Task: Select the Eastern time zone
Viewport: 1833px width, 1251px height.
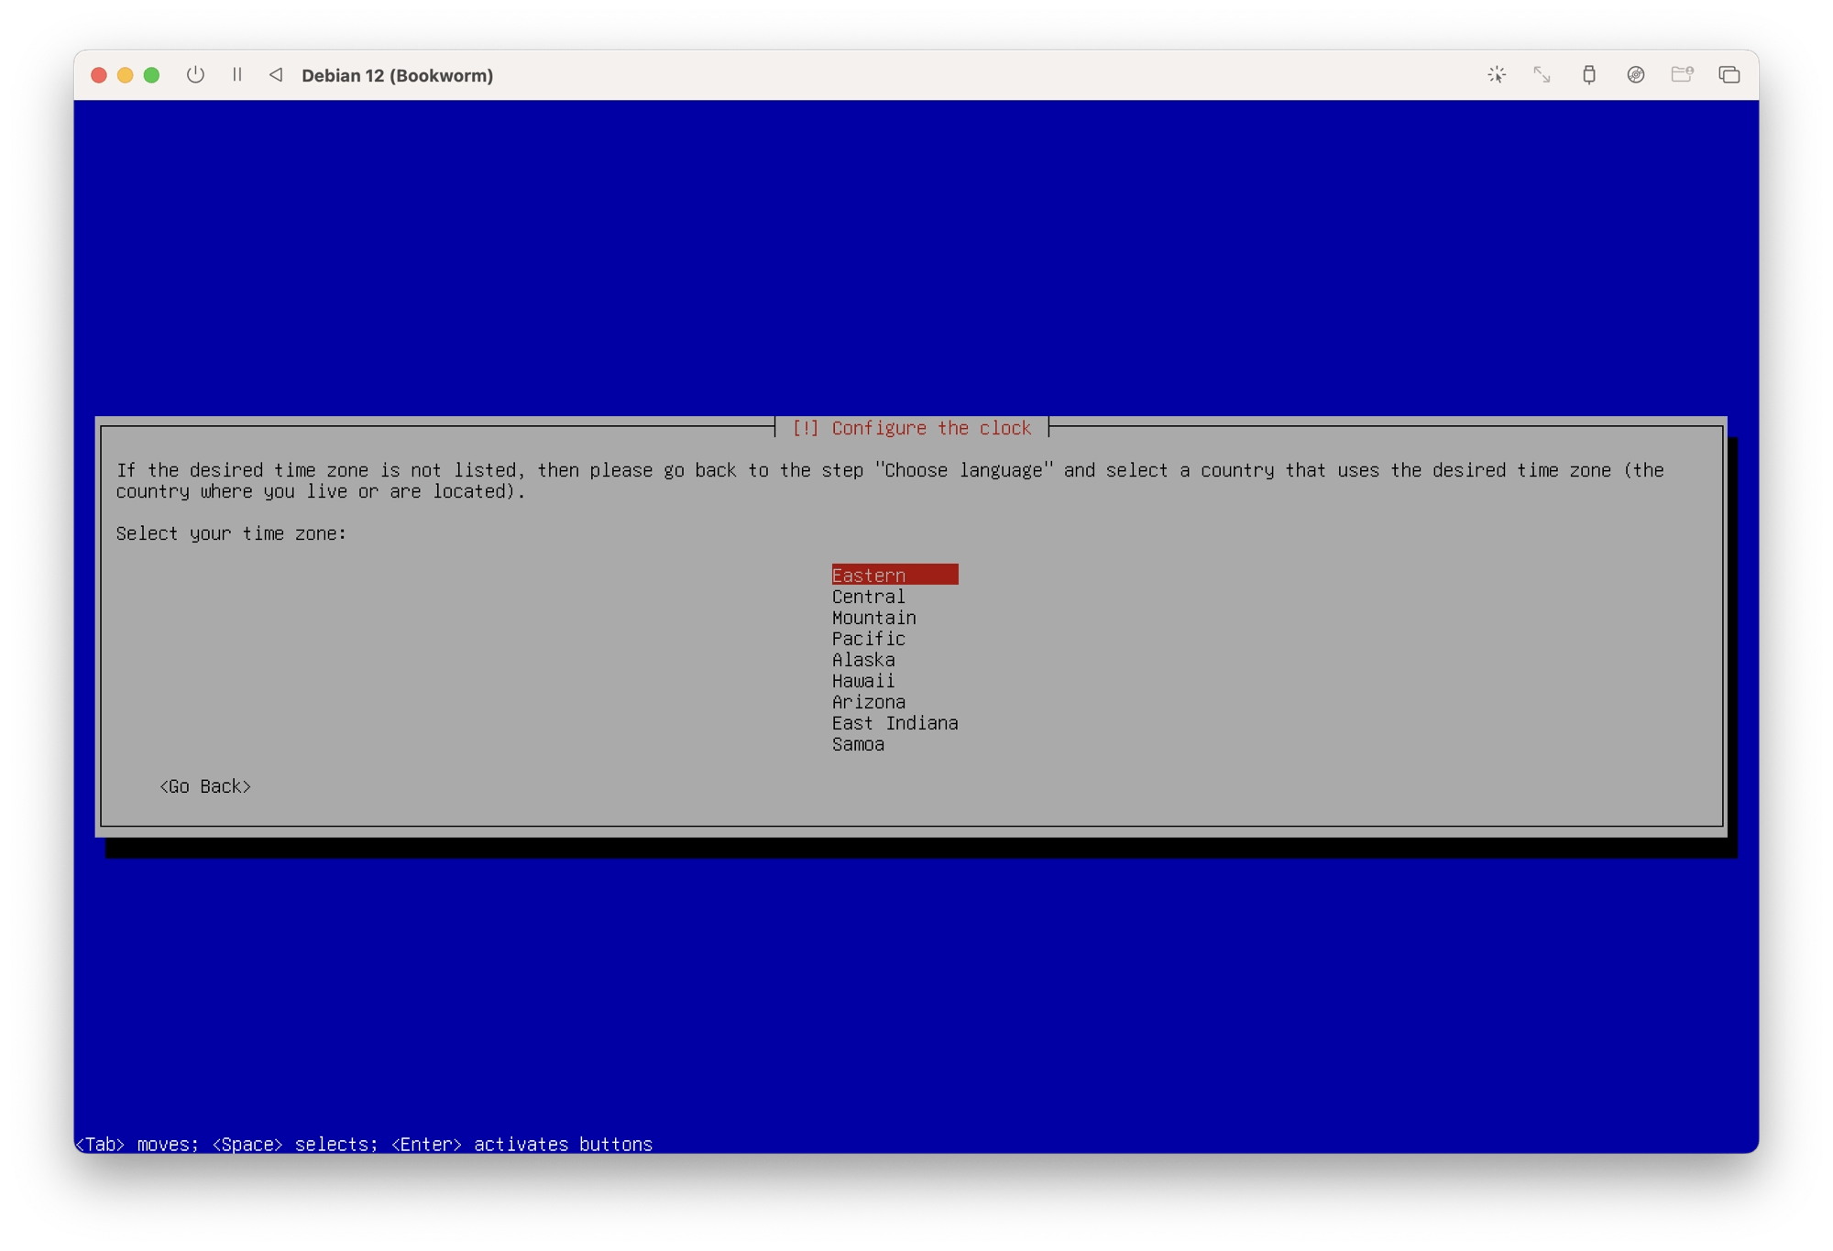Action: 867,575
